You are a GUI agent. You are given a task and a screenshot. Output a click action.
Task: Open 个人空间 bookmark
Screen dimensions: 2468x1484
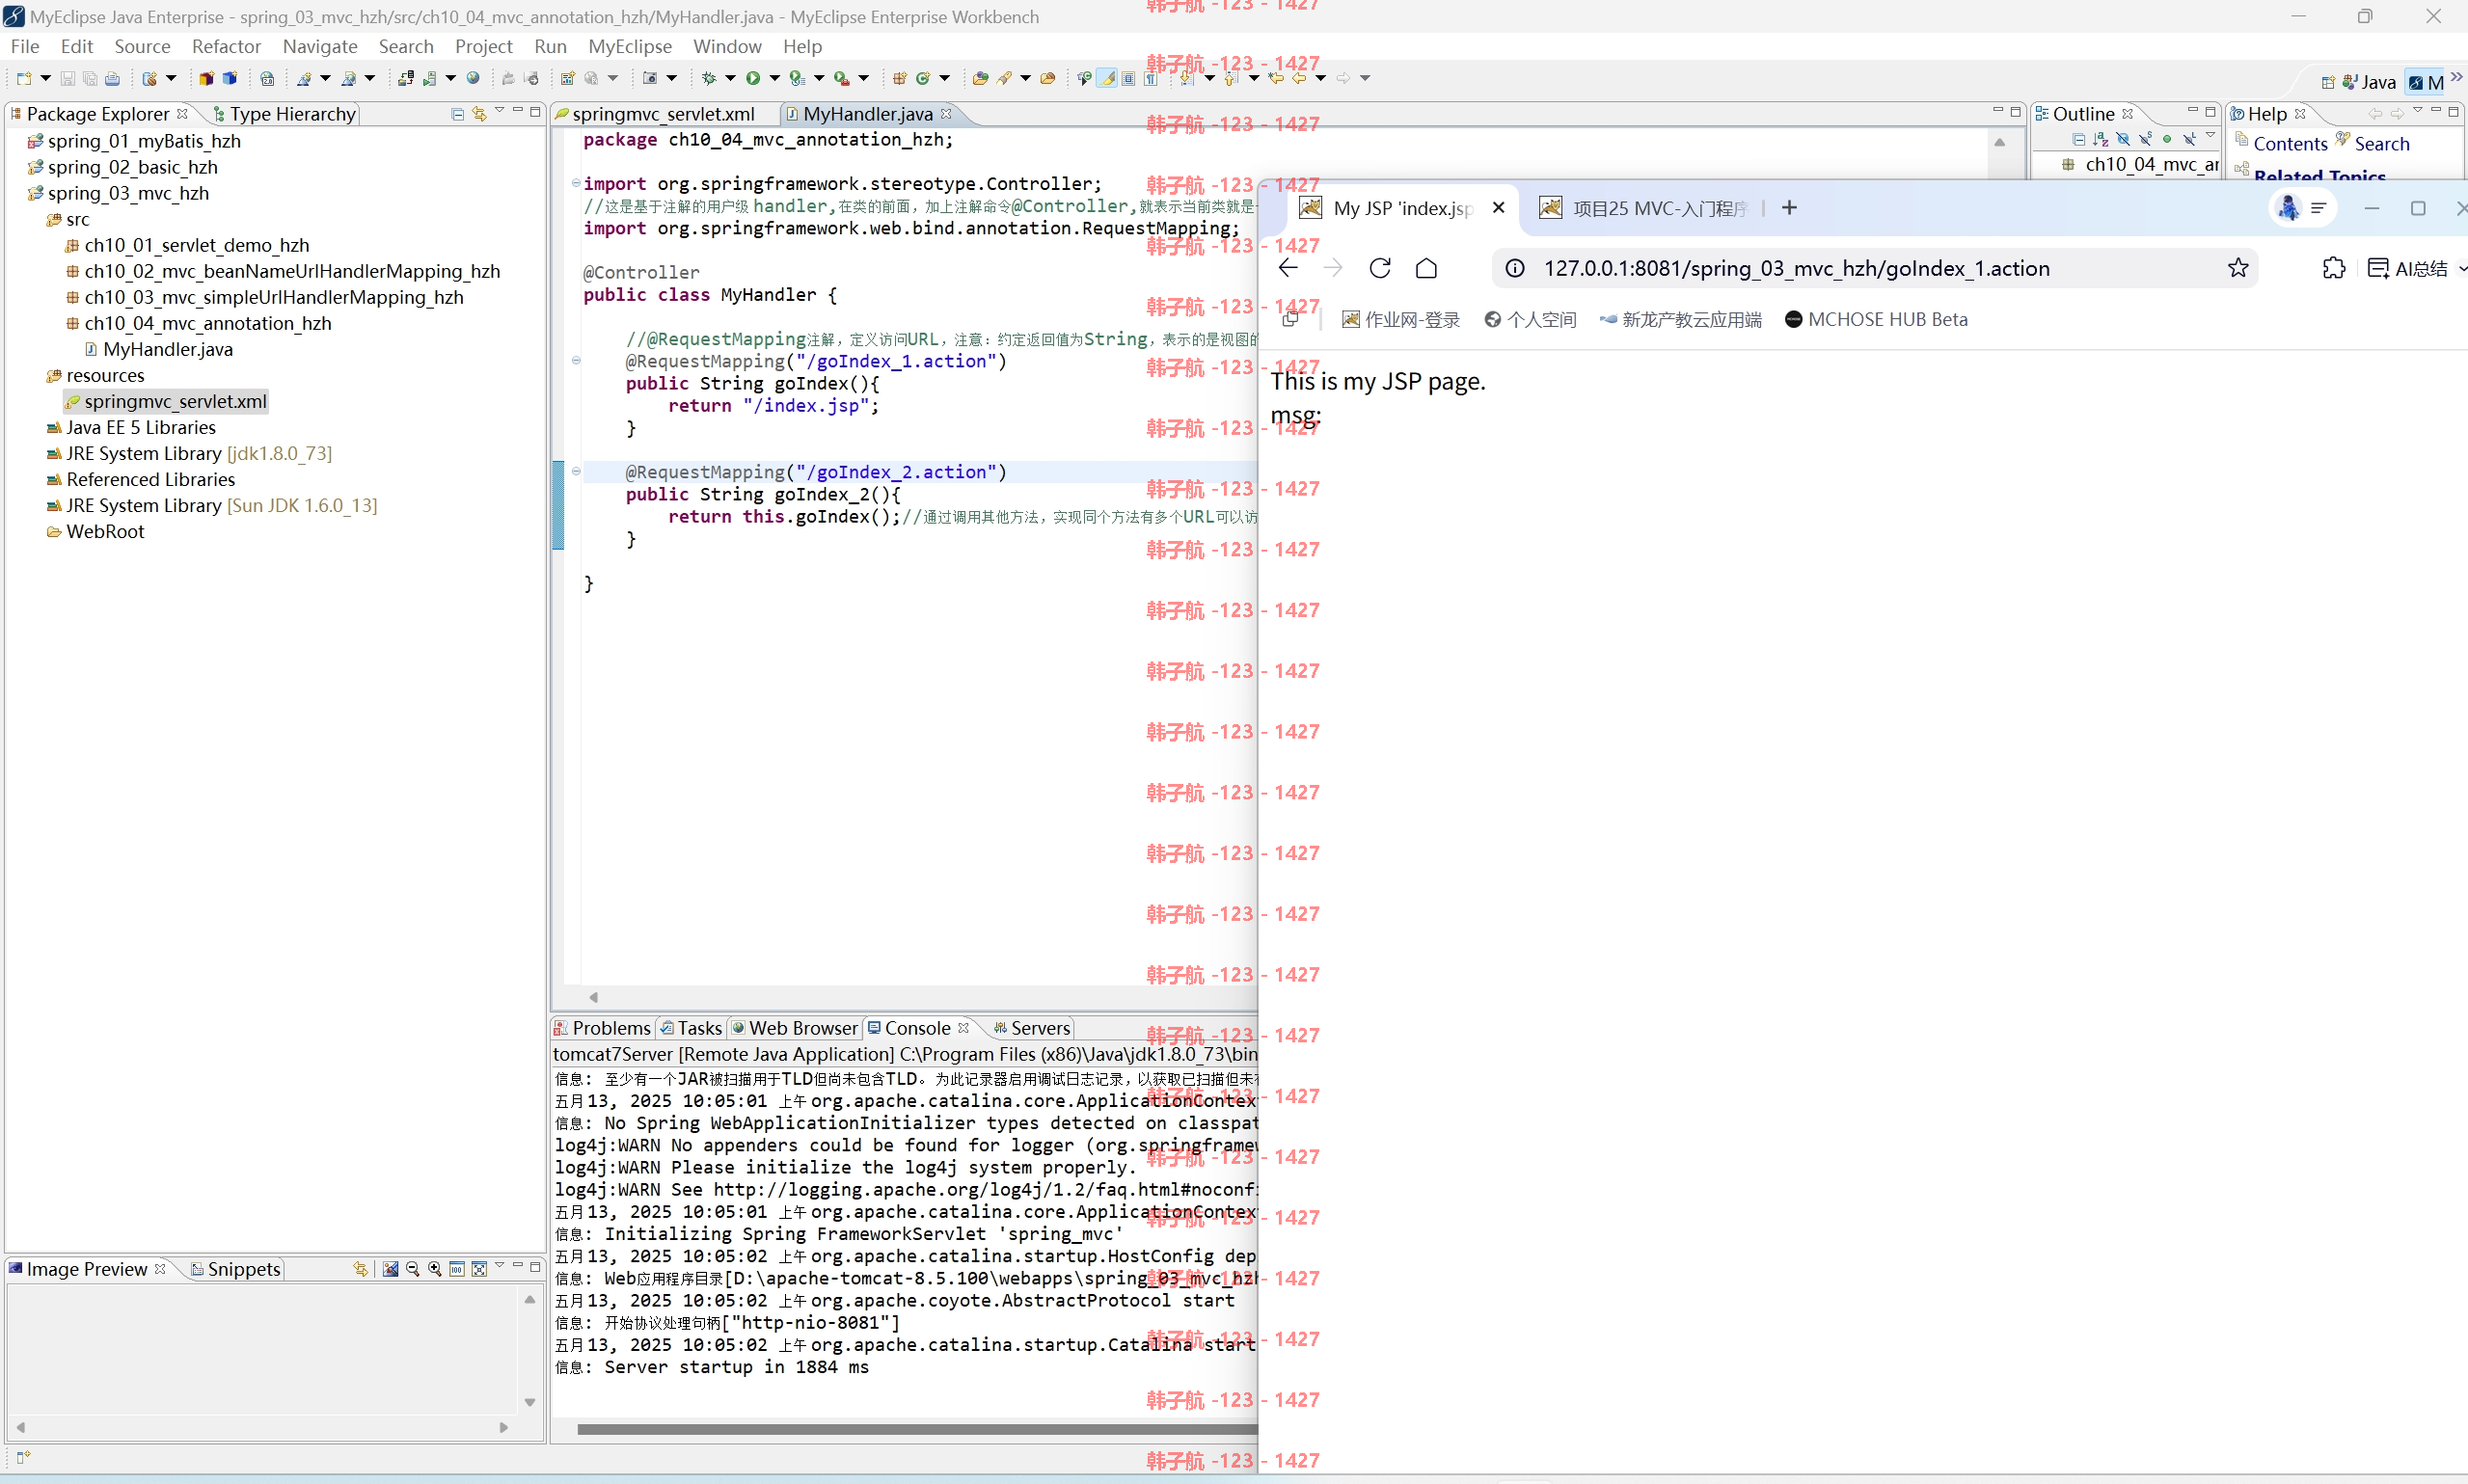1530,320
